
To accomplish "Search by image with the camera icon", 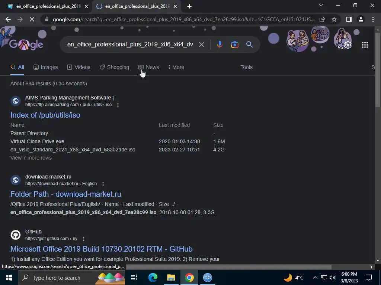I will (234, 45).
